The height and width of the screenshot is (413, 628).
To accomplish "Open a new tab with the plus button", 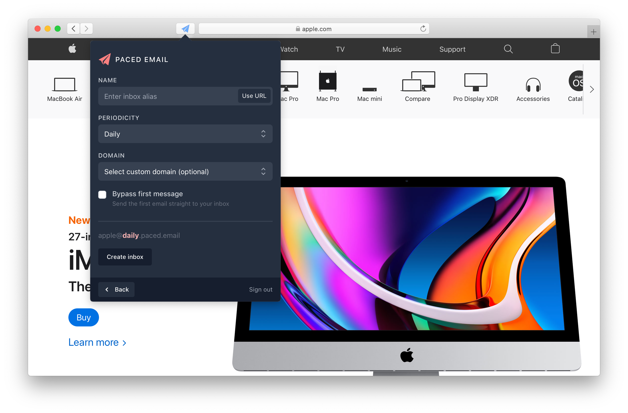I will [593, 32].
